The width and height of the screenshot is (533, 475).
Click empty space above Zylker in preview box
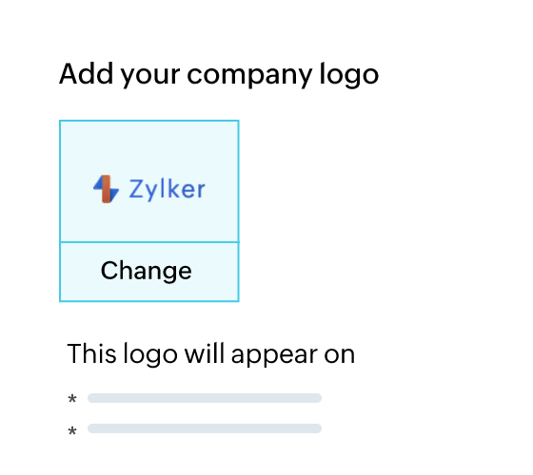pyautogui.click(x=149, y=147)
